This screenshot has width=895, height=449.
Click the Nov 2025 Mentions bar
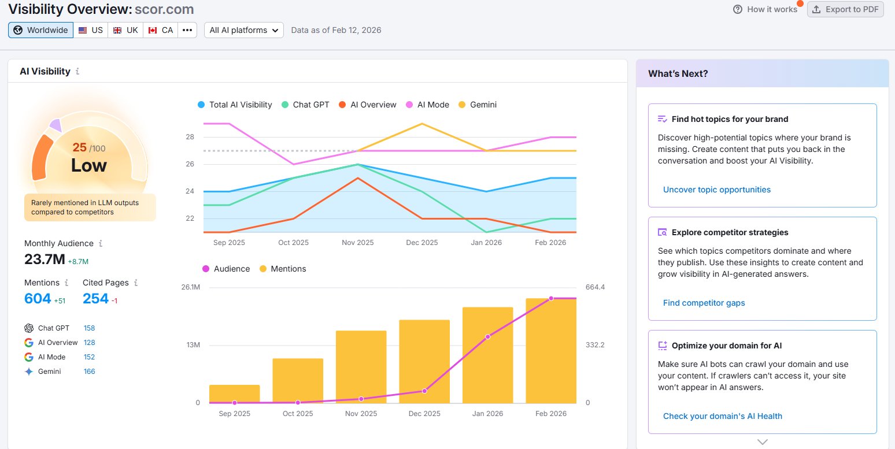point(361,367)
